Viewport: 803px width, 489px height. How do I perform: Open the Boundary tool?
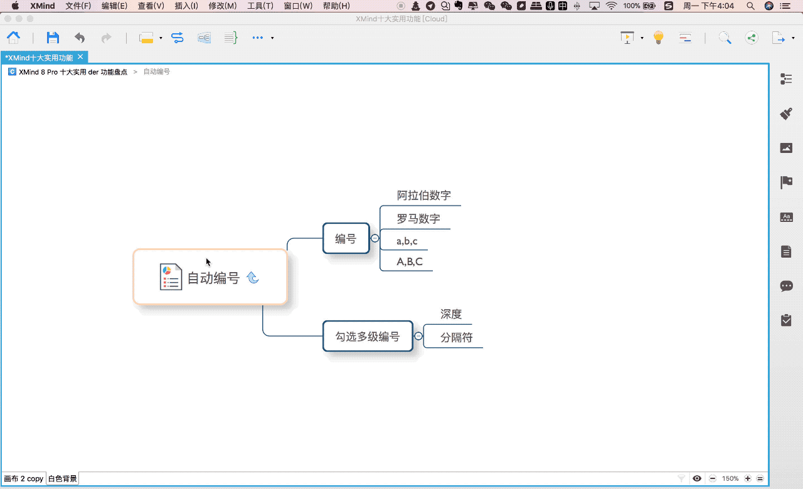203,38
